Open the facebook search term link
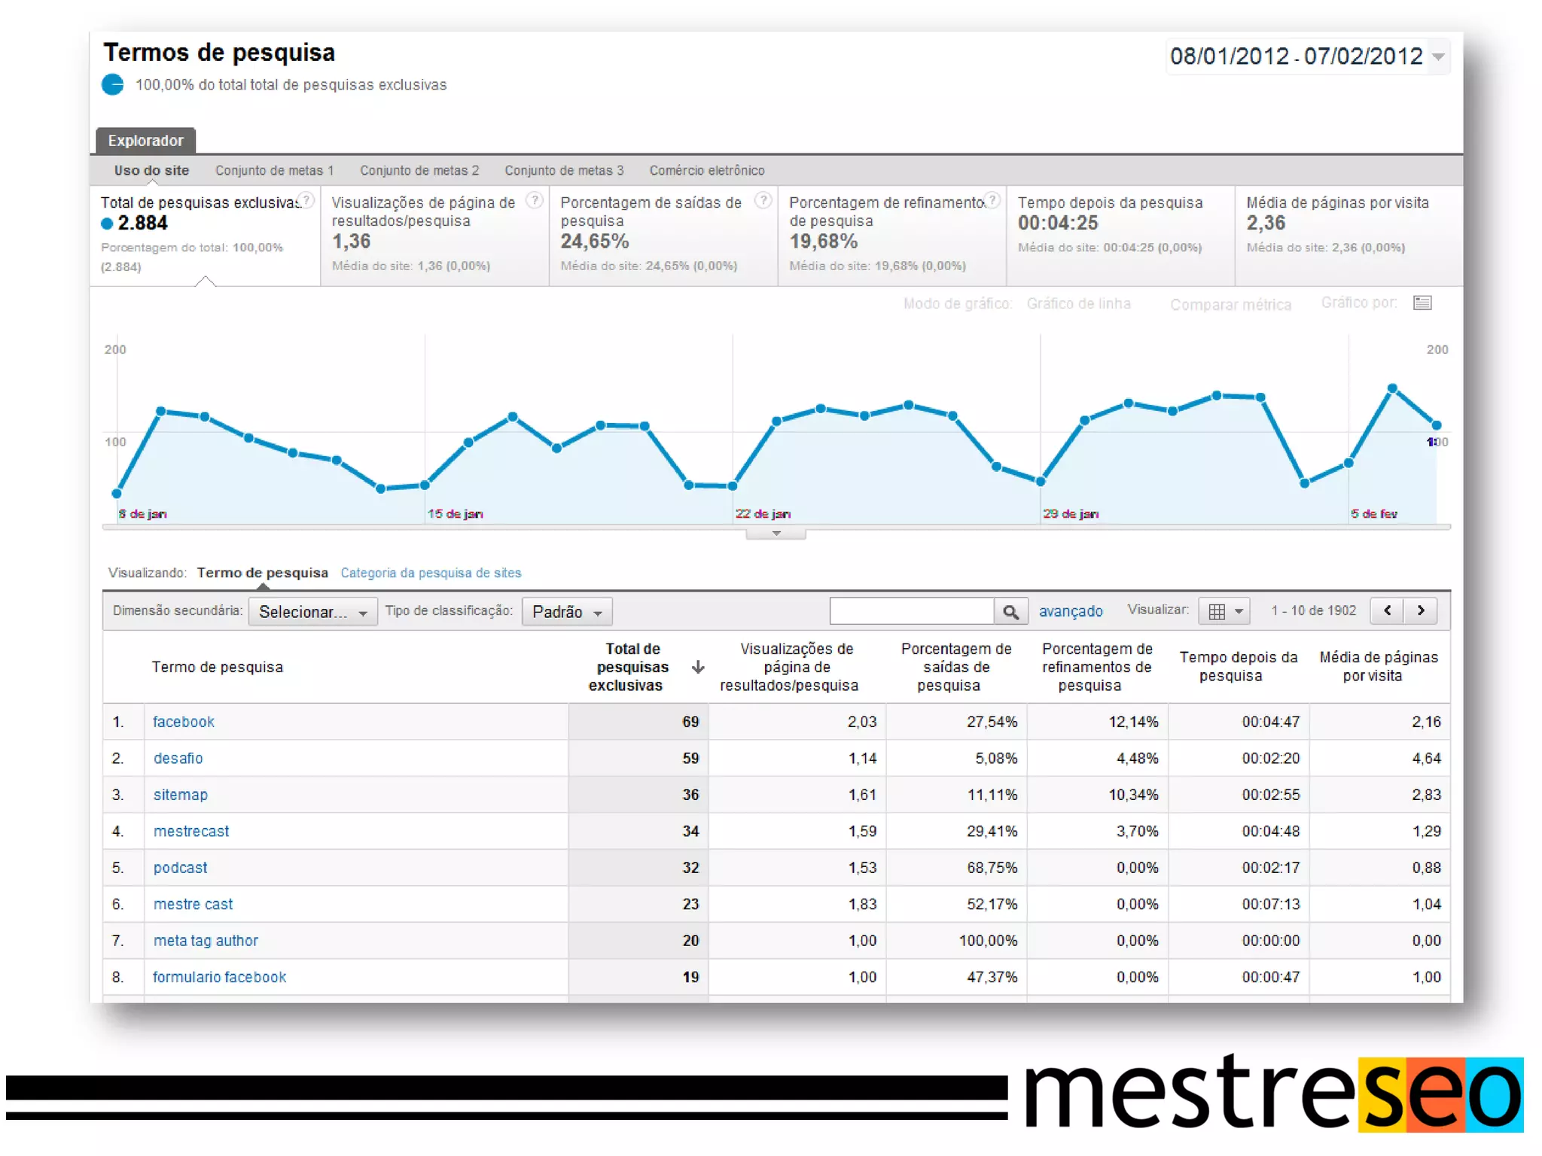 pyautogui.click(x=184, y=722)
